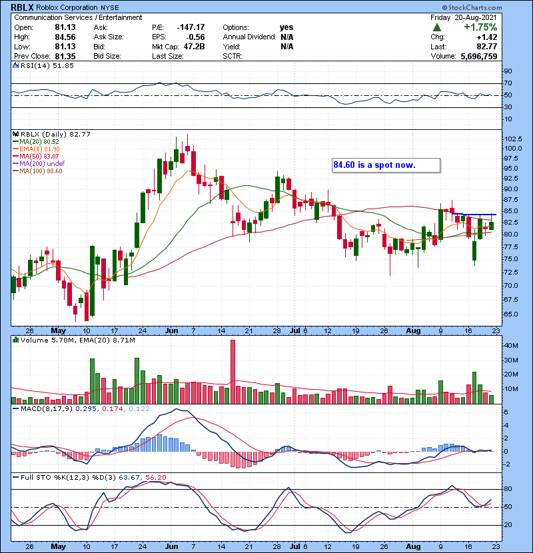The width and height of the screenshot is (533, 553).
Task: Click the Roblox Corporation company name
Action: [67, 7]
